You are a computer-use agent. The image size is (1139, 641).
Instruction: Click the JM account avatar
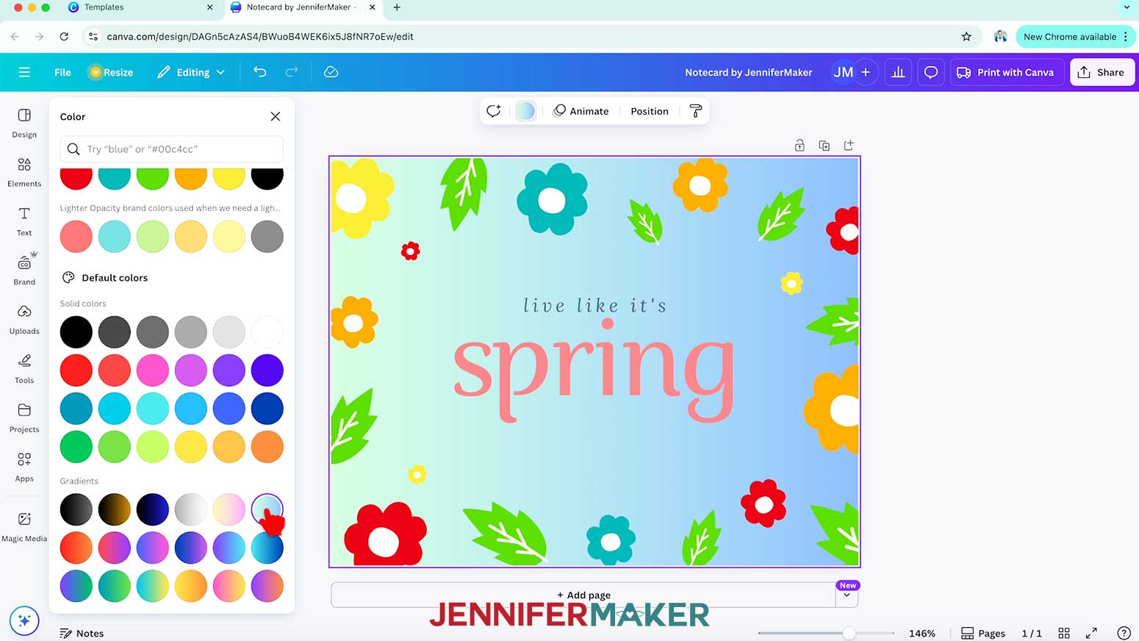(844, 72)
